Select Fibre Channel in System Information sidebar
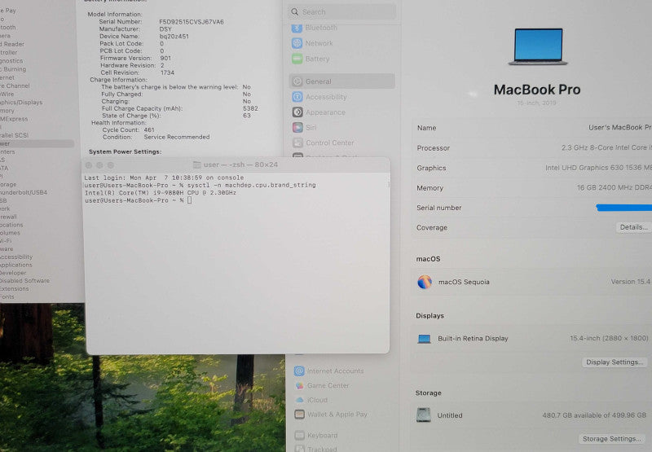Viewport: 652px width, 452px height. pyautogui.click(x=15, y=86)
